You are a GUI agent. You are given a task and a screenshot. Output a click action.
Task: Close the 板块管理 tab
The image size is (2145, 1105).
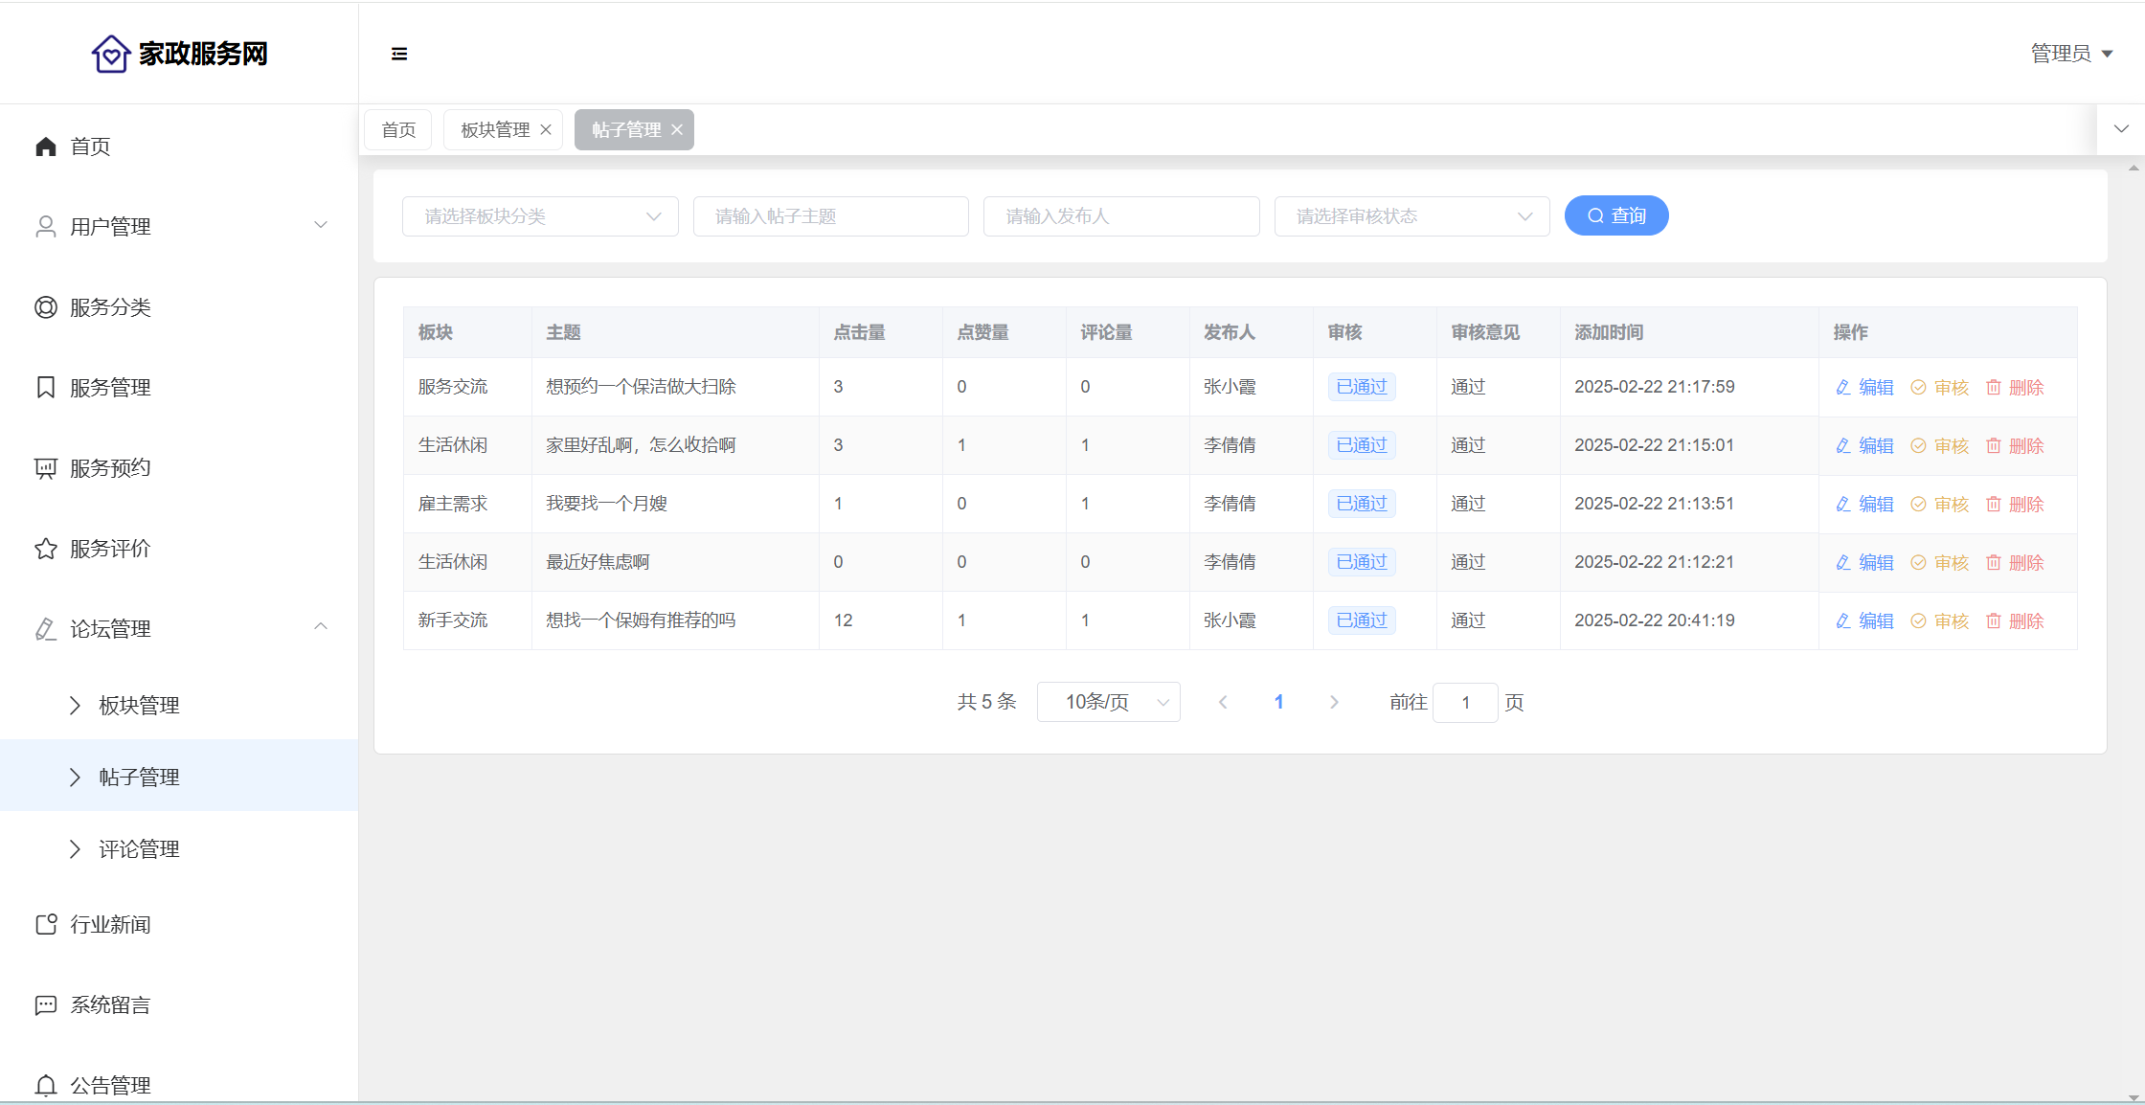tap(546, 130)
